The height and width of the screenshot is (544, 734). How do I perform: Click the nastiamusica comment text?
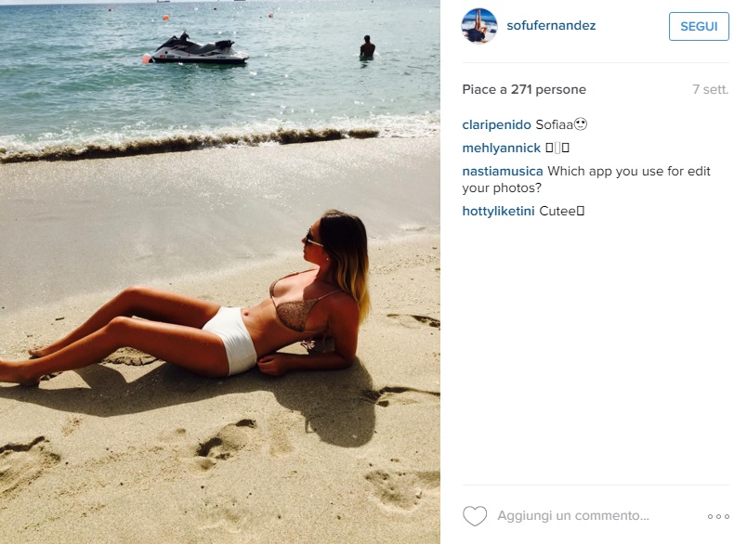click(586, 179)
